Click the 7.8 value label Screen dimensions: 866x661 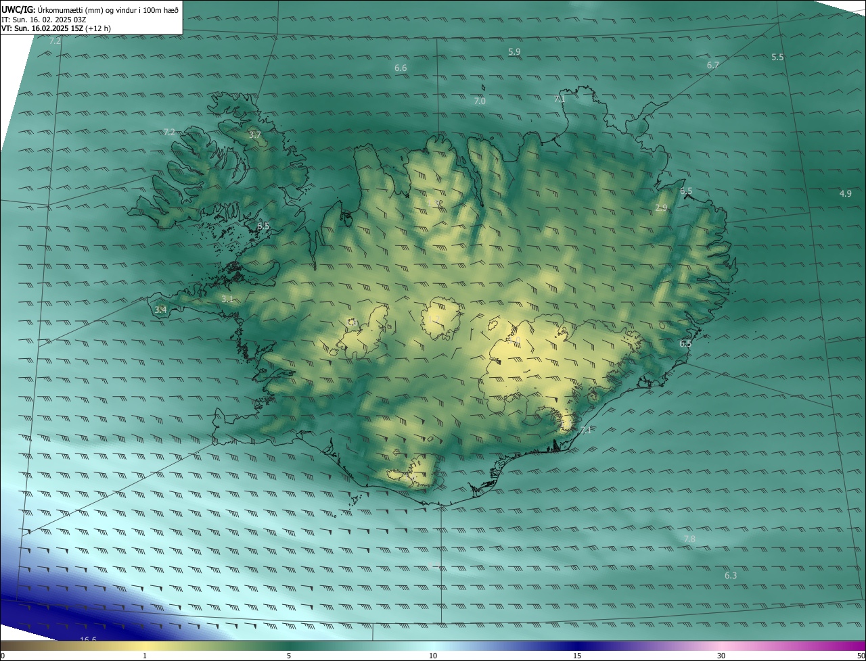[689, 539]
